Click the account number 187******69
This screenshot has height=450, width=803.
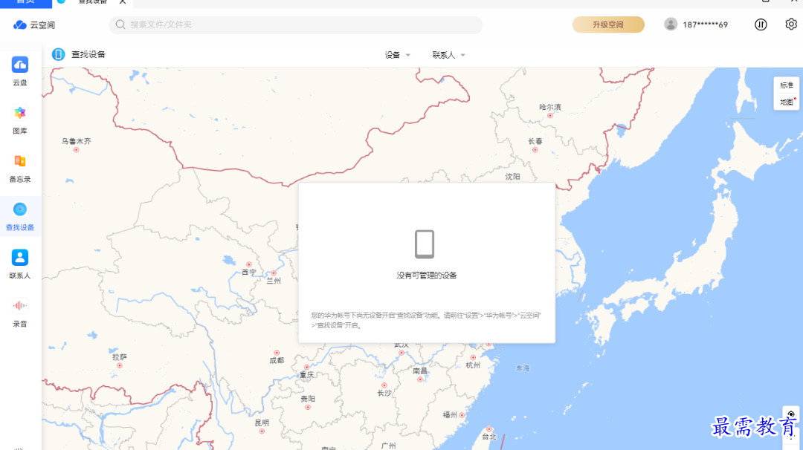pos(705,25)
